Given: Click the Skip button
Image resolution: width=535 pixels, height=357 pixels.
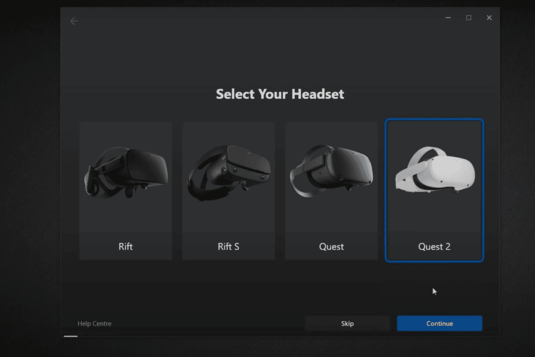Looking at the screenshot, I should point(347,324).
